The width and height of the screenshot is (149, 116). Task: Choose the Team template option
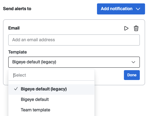(x=51, y=110)
